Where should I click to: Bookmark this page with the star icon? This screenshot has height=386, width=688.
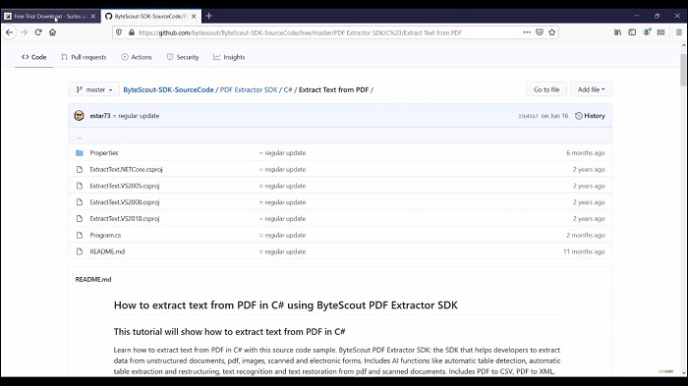552,32
